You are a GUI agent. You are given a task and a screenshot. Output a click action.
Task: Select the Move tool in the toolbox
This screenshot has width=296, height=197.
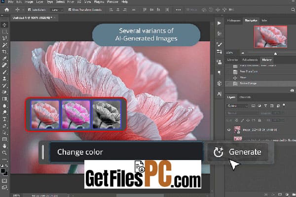click(x=4, y=25)
